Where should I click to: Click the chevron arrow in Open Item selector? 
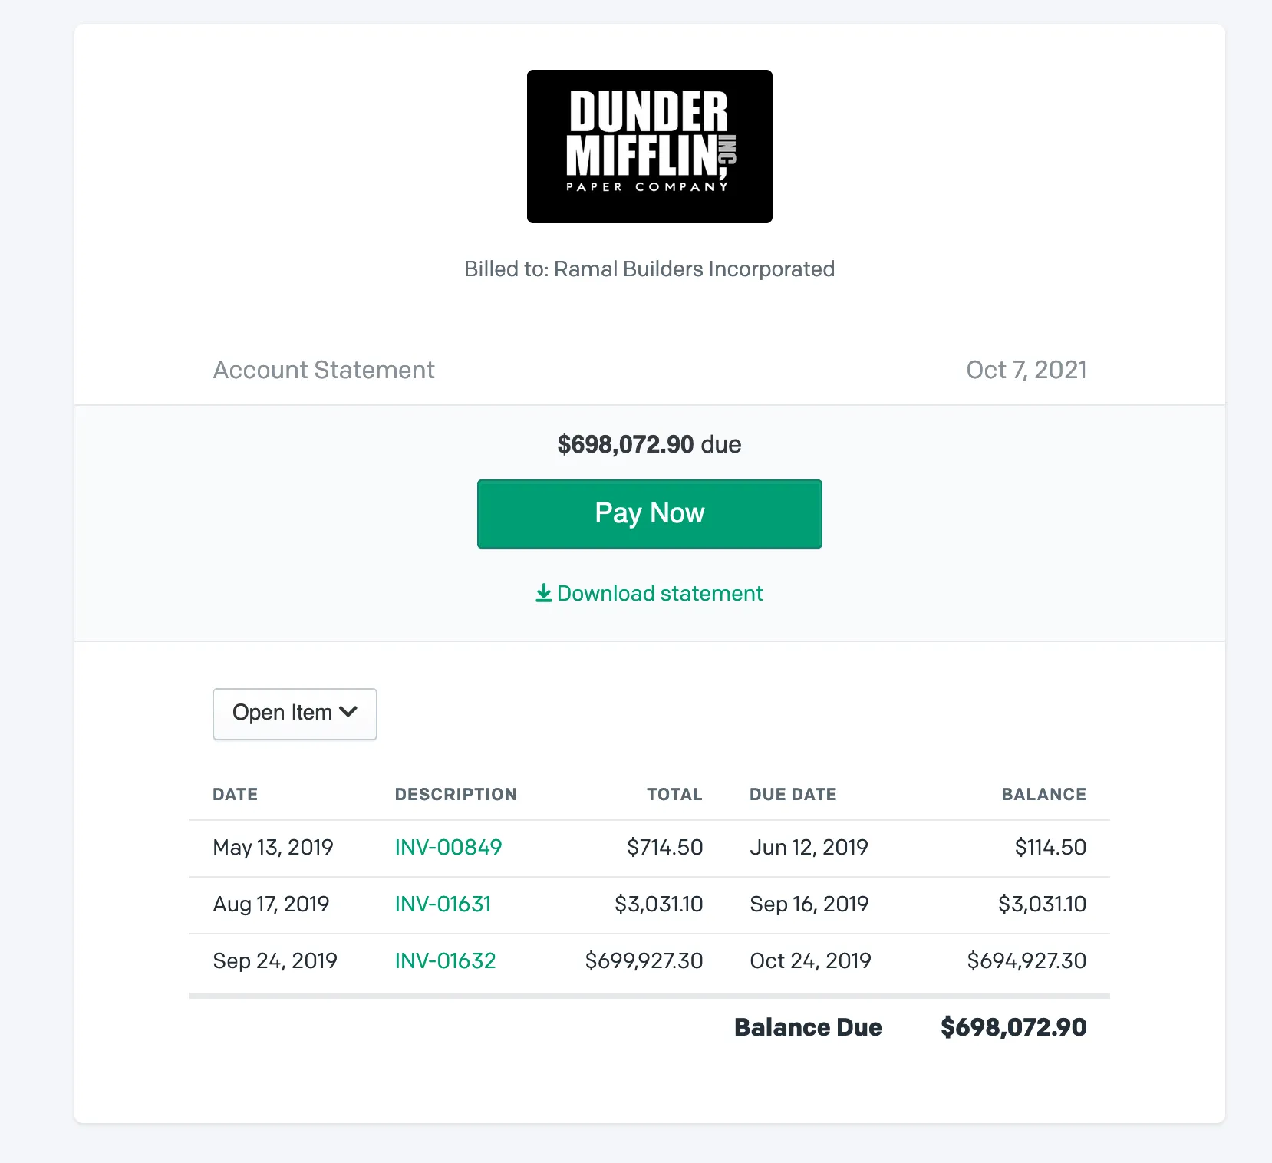pyautogui.click(x=348, y=712)
